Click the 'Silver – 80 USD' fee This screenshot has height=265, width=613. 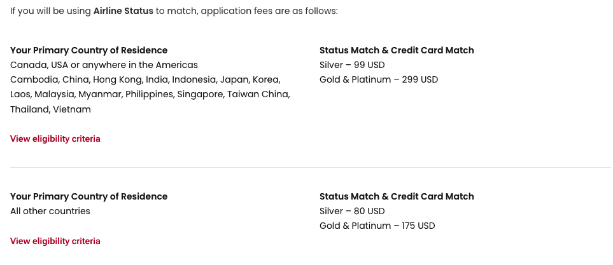[352, 211]
